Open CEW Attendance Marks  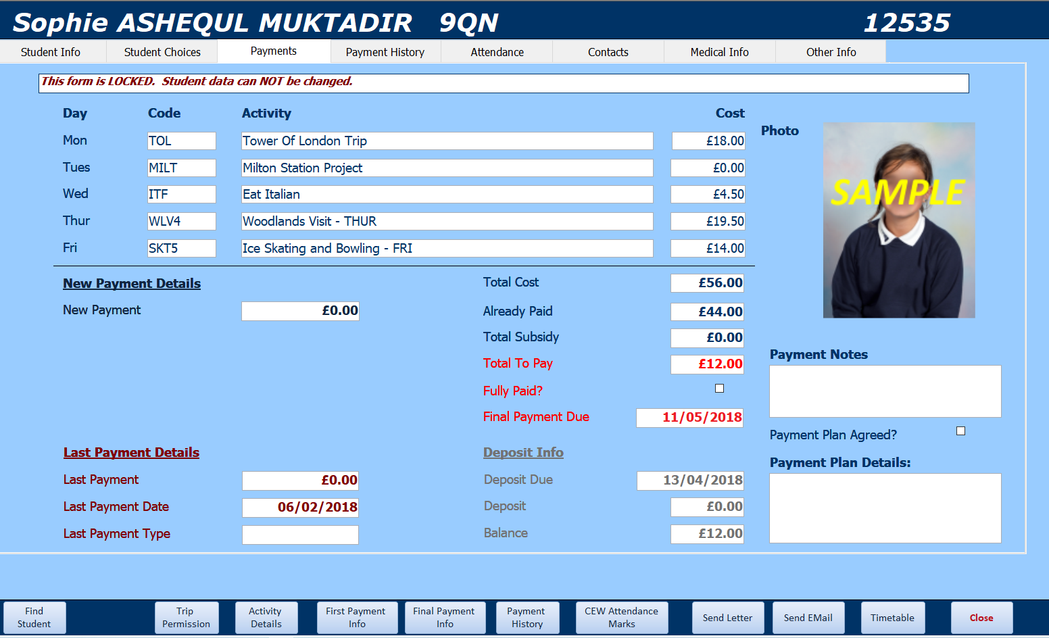pos(622,618)
